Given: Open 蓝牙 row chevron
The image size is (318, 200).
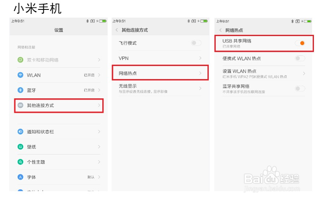Looking at the screenshot, I should (99, 90).
